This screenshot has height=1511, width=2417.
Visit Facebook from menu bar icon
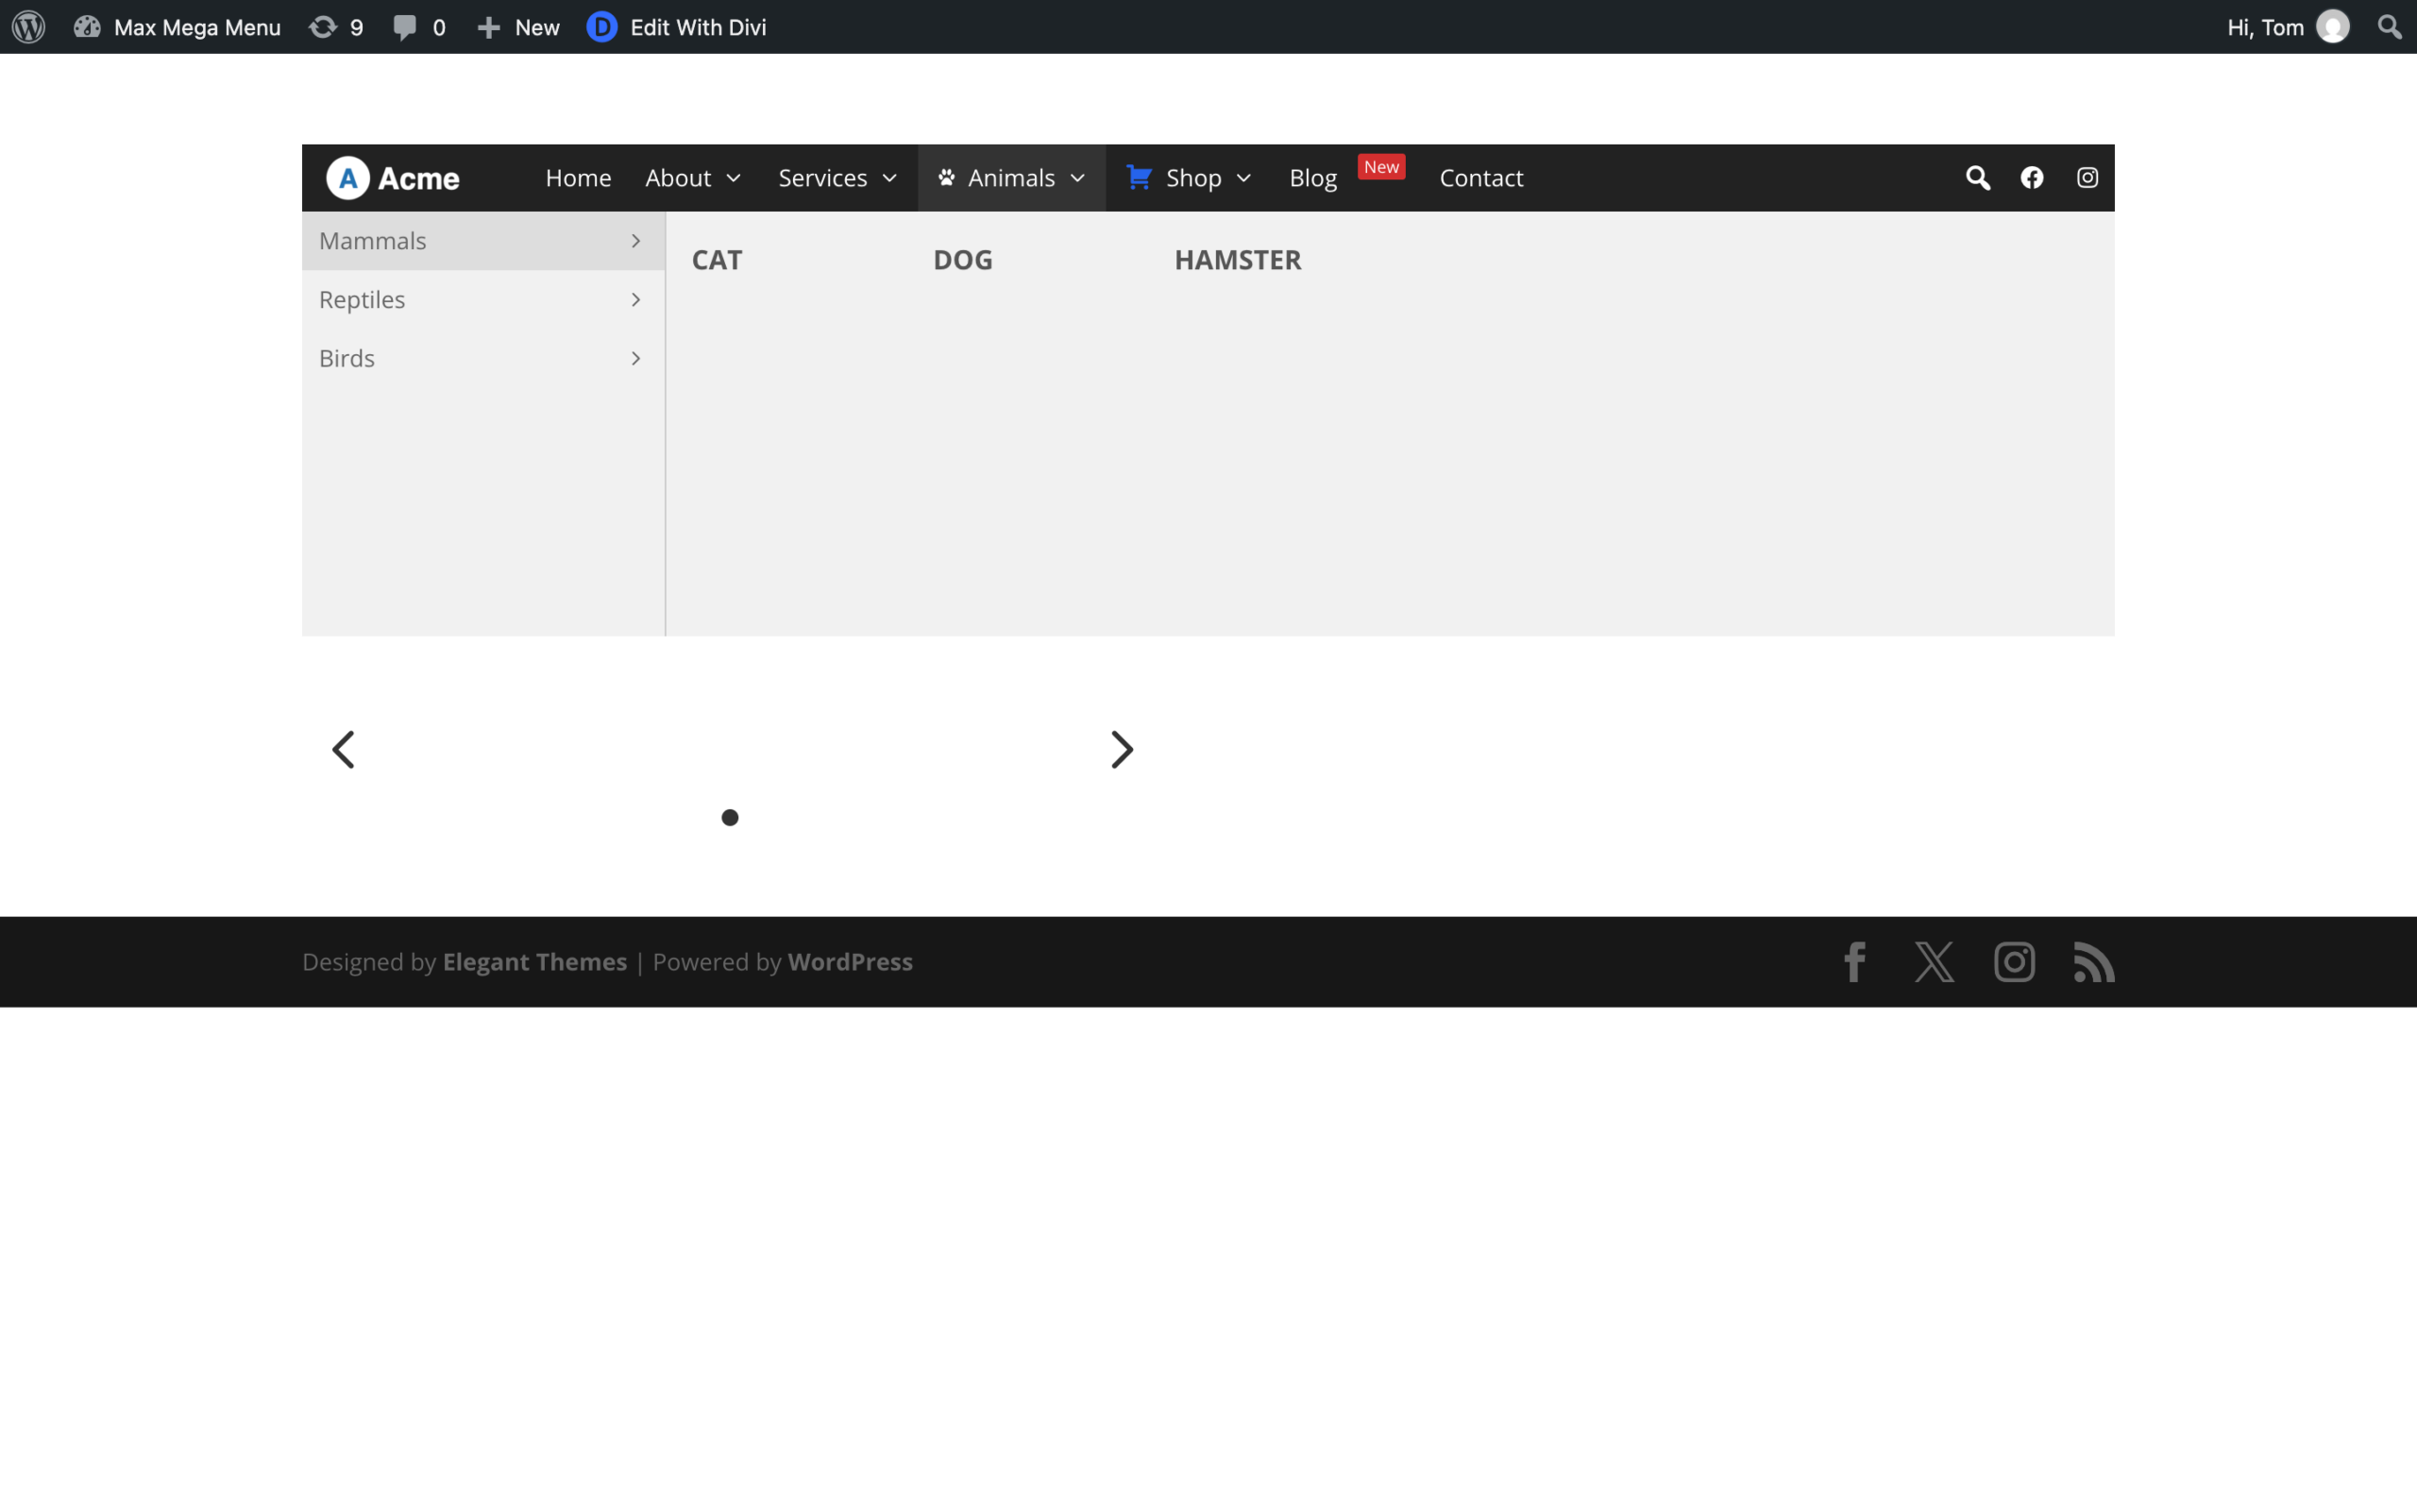coord(2032,178)
